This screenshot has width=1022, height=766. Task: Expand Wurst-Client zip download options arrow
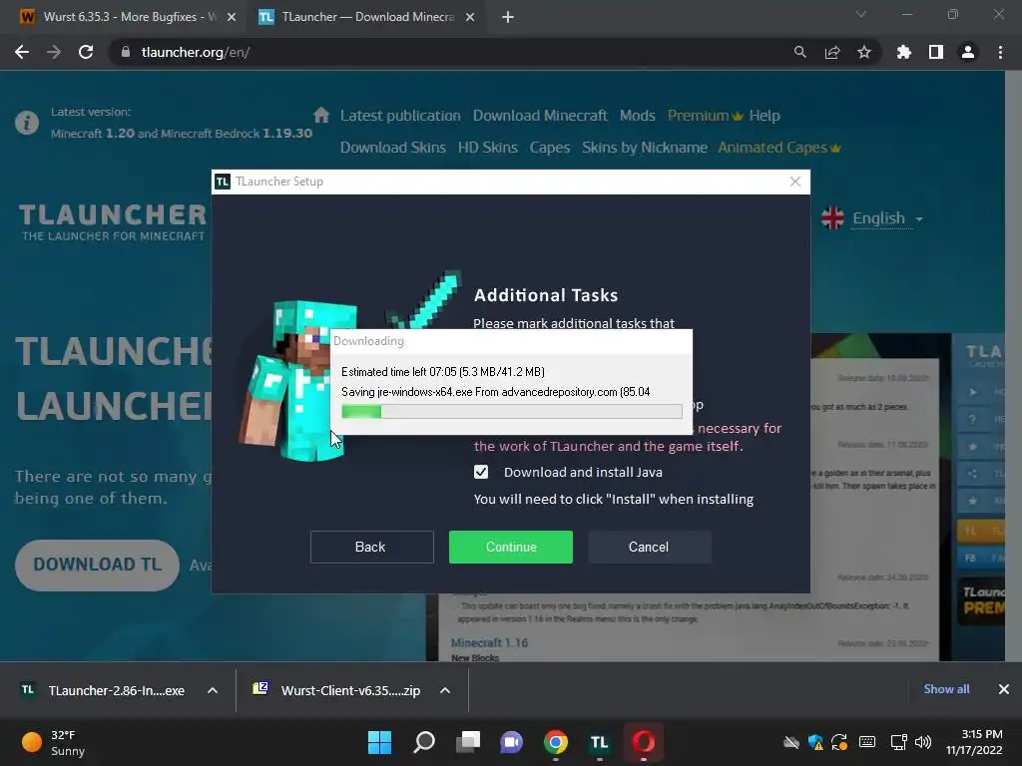coord(445,690)
